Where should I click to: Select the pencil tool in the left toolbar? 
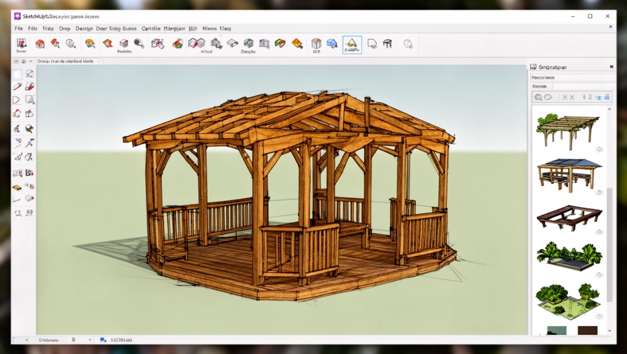click(17, 87)
